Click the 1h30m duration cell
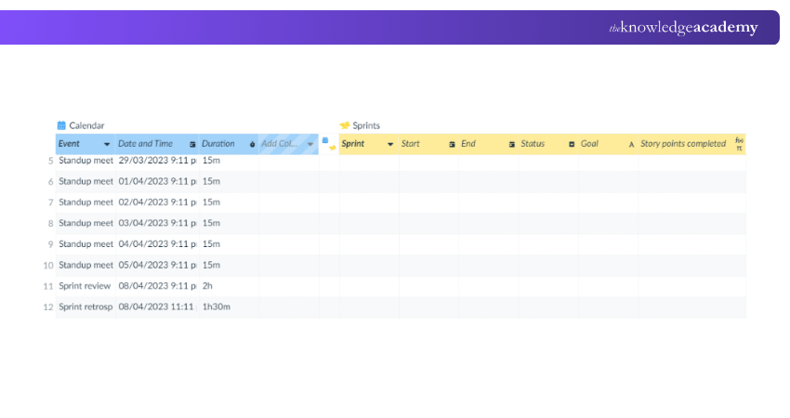The width and height of the screenshot is (790, 418). [x=230, y=307]
